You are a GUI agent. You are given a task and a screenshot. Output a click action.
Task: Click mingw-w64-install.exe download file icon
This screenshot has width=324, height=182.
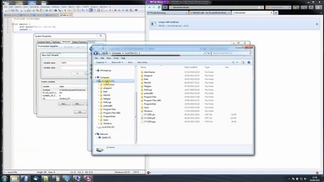153,24
